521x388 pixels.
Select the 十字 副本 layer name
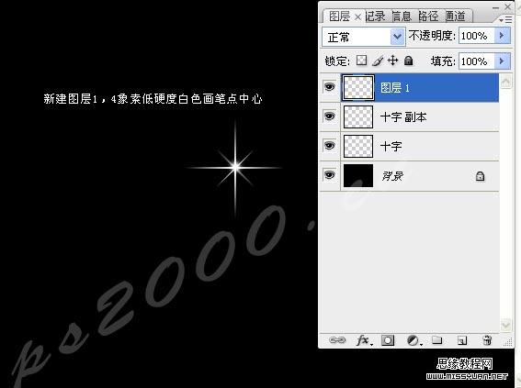point(403,117)
